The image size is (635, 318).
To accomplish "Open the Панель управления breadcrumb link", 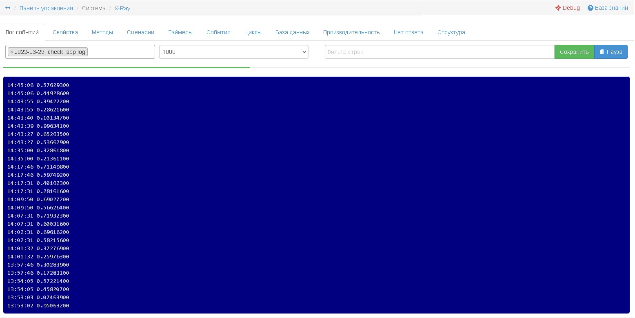I will [x=46, y=8].
